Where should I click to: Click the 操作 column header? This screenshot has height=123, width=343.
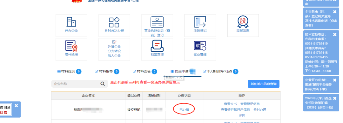242,95
